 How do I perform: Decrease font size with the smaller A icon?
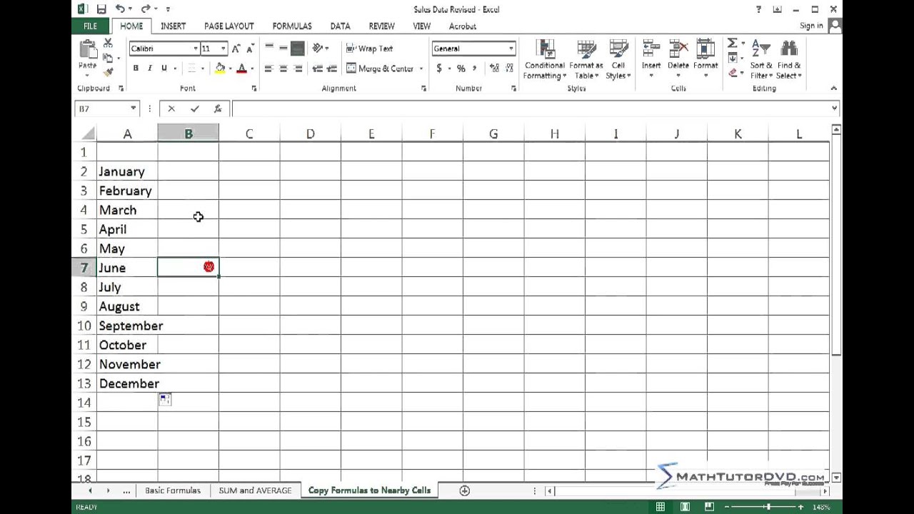[250, 49]
